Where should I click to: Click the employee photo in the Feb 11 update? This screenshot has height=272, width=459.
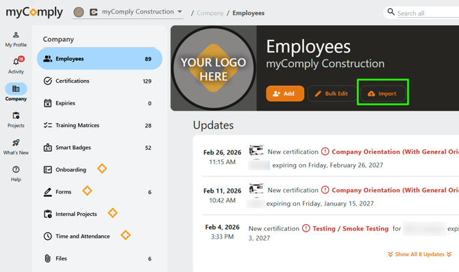pyautogui.click(x=256, y=189)
